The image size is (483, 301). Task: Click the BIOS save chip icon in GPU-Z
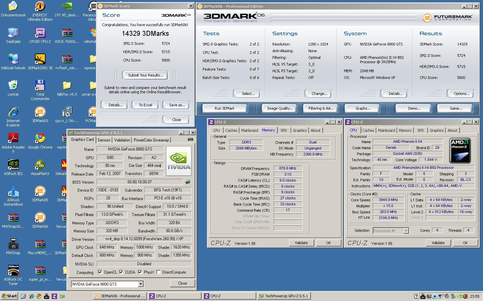coord(188,182)
